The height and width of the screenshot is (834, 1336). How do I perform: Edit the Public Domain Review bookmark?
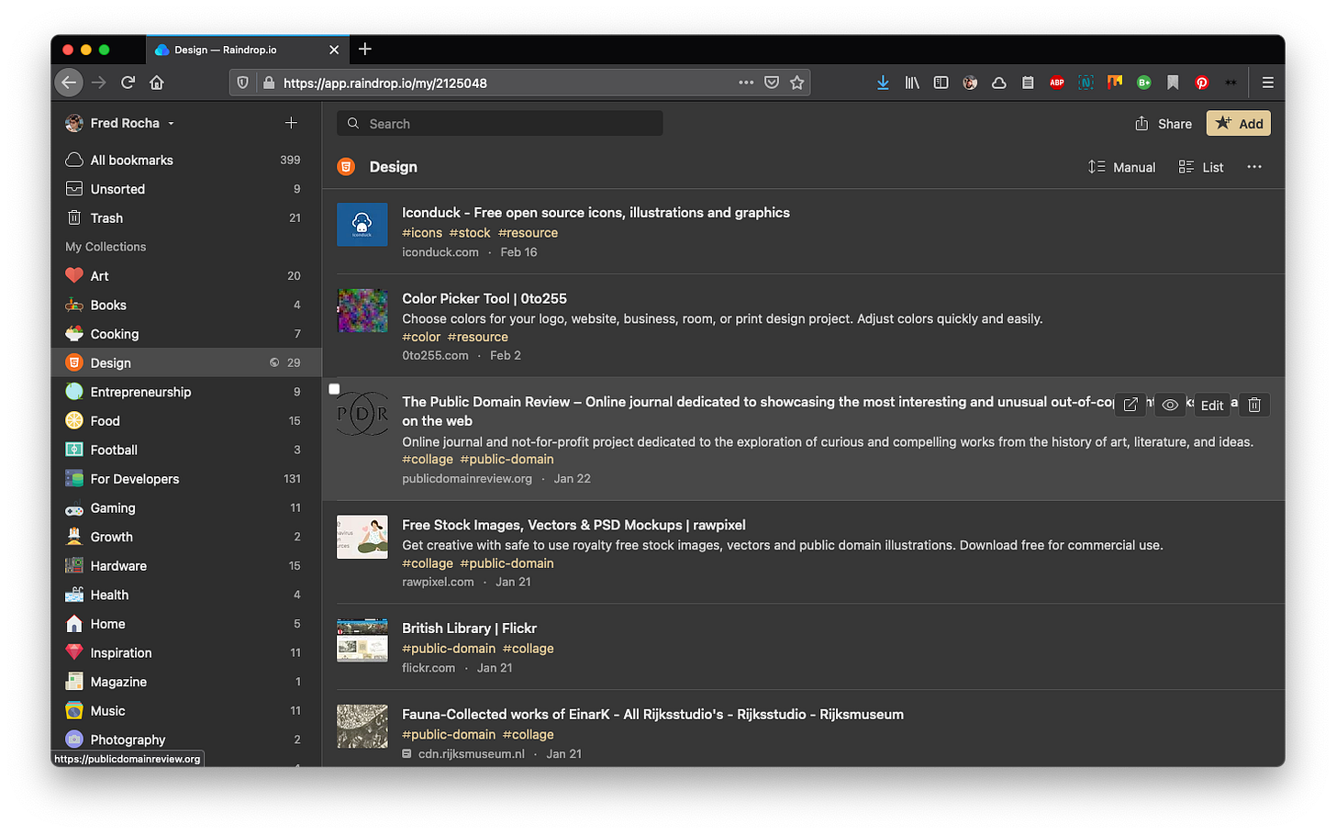(x=1212, y=405)
